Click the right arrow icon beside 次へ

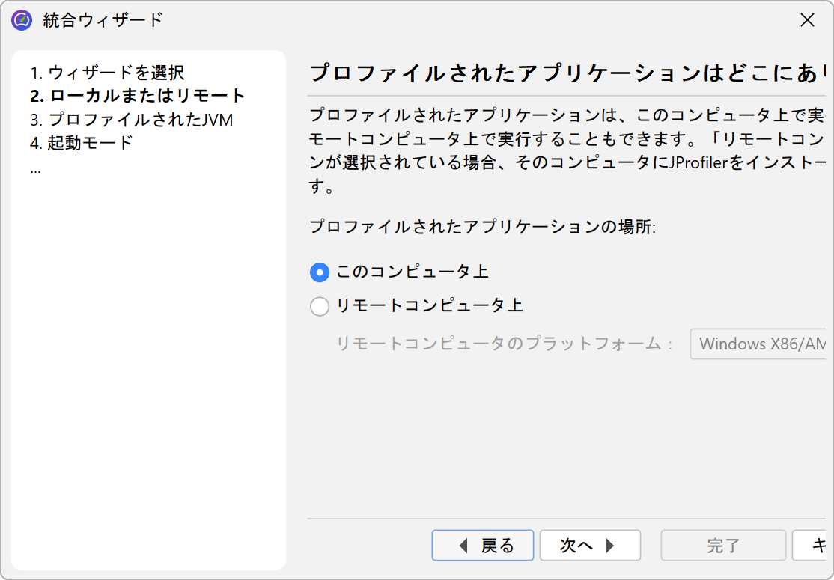(x=609, y=546)
